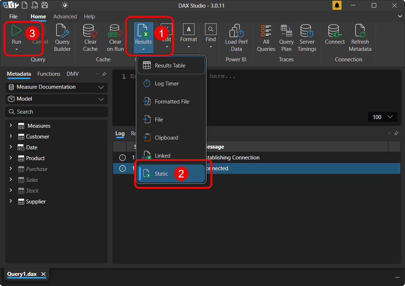The height and width of the screenshot is (286, 405).
Task: Click the Run query button
Action: pos(16,34)
